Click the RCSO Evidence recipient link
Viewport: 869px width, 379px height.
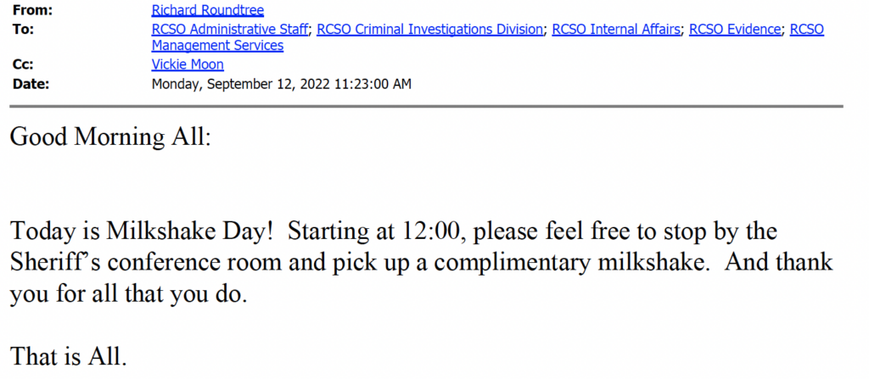(x=735, y=29)
